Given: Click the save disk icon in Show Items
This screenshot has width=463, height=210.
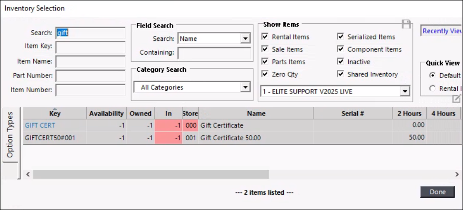Looking at the screenshot, I should coord(406,24).
